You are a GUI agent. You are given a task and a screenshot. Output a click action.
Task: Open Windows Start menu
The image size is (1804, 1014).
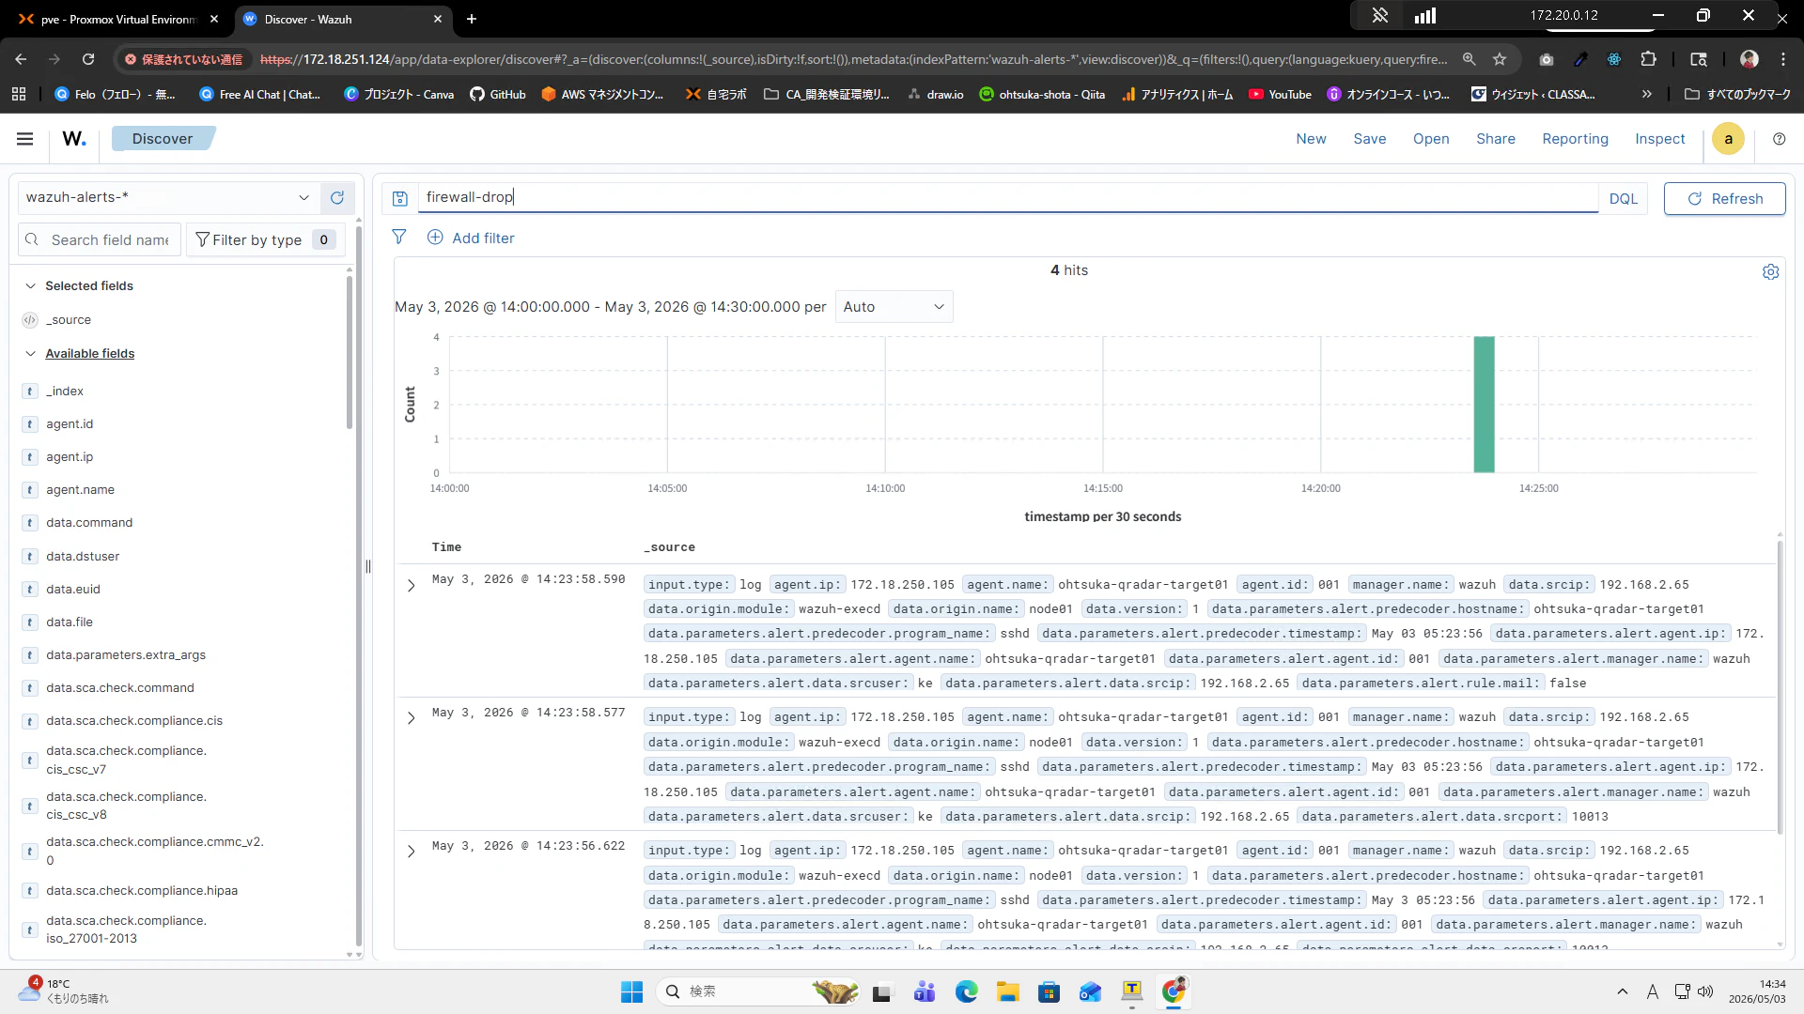(x=631, y=991)
